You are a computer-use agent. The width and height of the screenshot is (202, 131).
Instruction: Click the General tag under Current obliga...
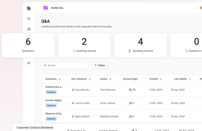(x=51, y=105)
